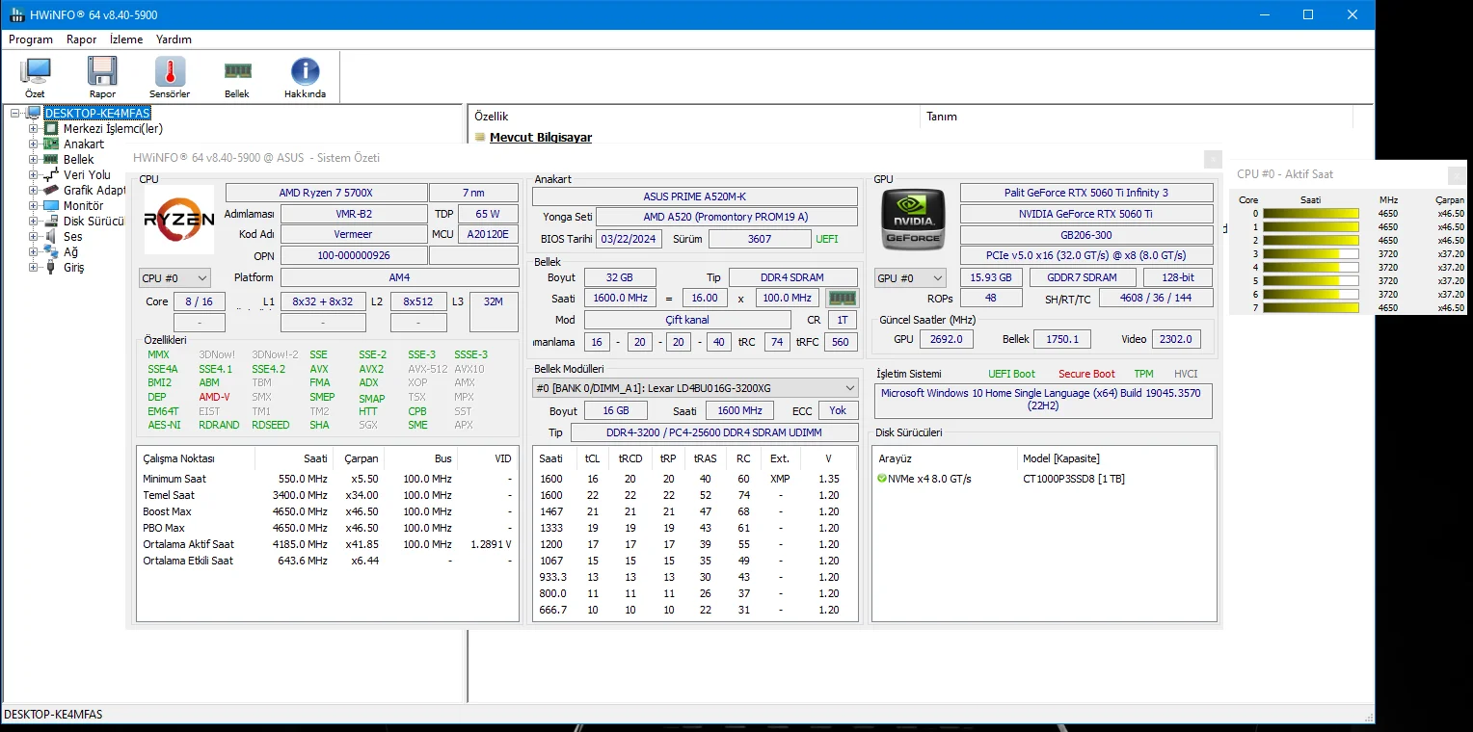The width and height of the screenshot is (1473, 732).
Task: Open the memory module BANK 0 dropdown
Action: pos(694,388)
